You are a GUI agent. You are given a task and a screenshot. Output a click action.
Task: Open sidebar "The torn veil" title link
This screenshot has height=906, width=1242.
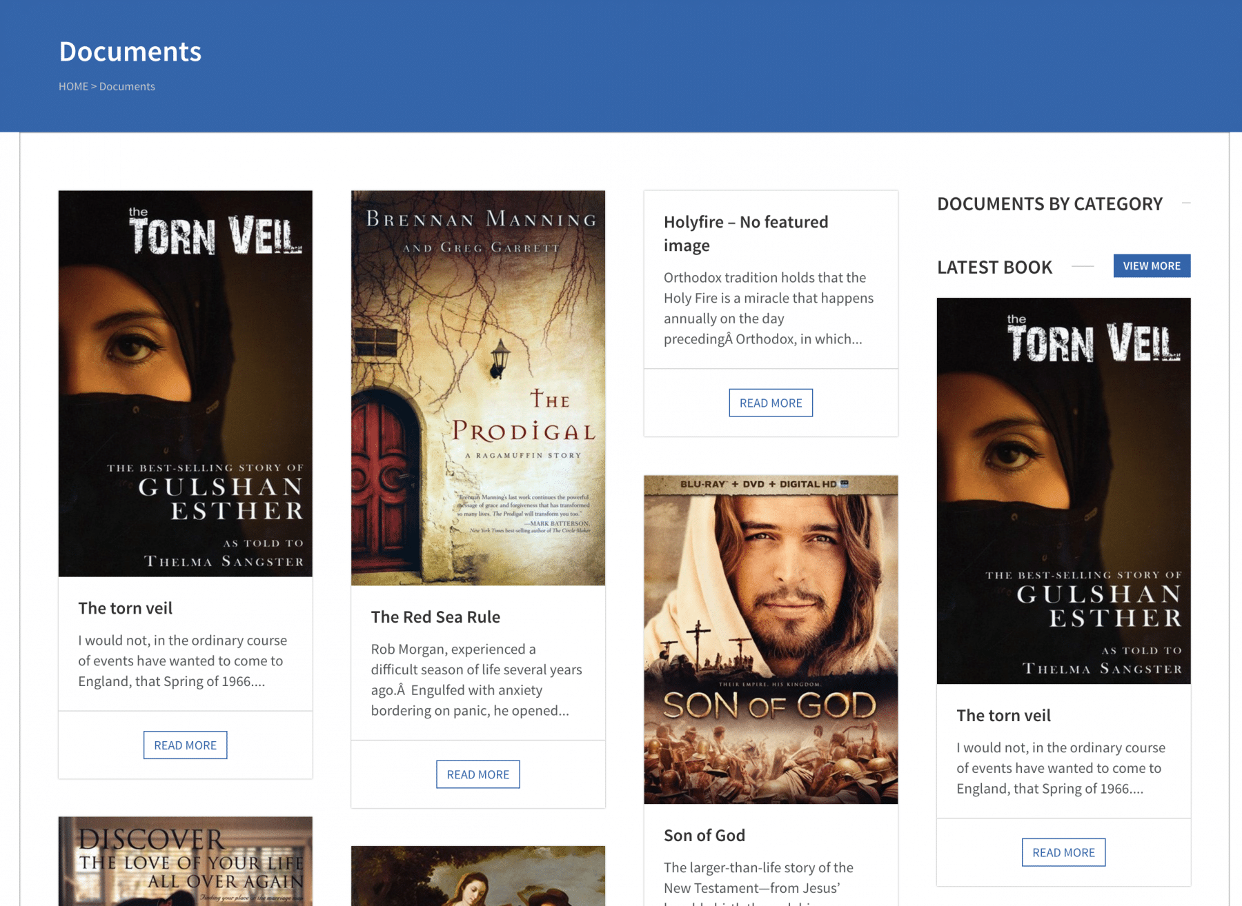pyautogui.click(x=1003, y=716)
